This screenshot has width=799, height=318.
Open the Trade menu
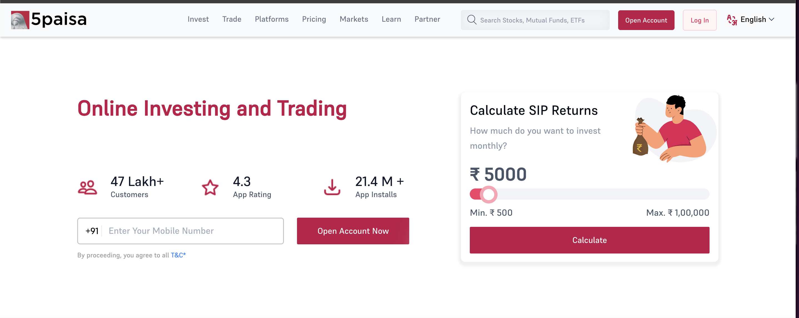[232, 19]
